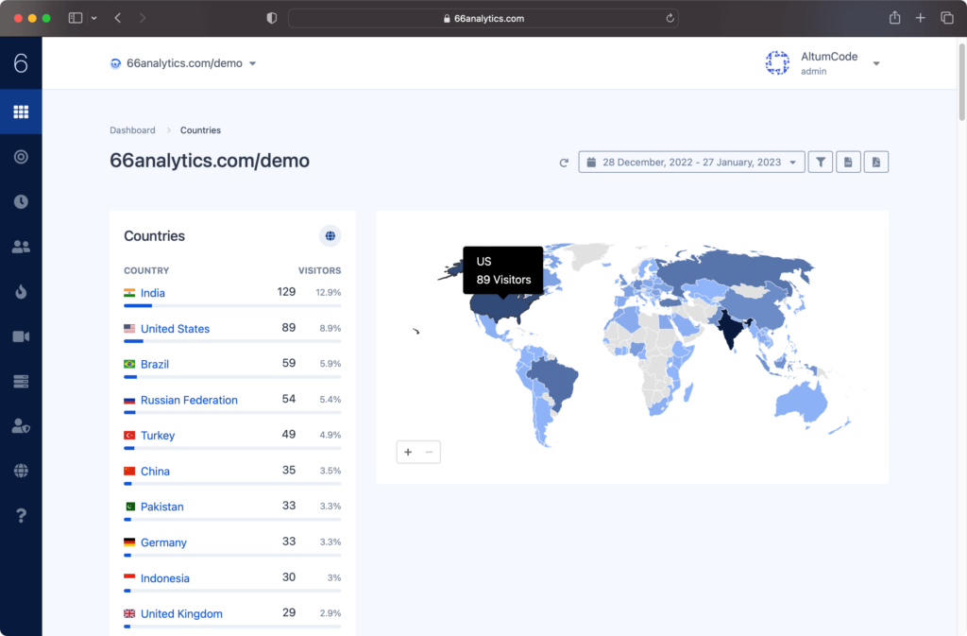Zoom in the map with plus button
This screenshot has width=967, height=636.
tap(408, 452)
